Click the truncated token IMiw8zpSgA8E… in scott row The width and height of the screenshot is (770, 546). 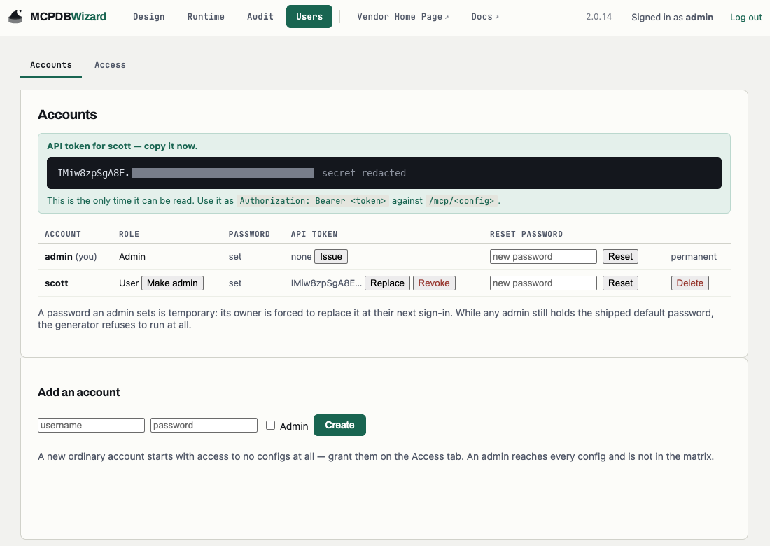point(326,283)
